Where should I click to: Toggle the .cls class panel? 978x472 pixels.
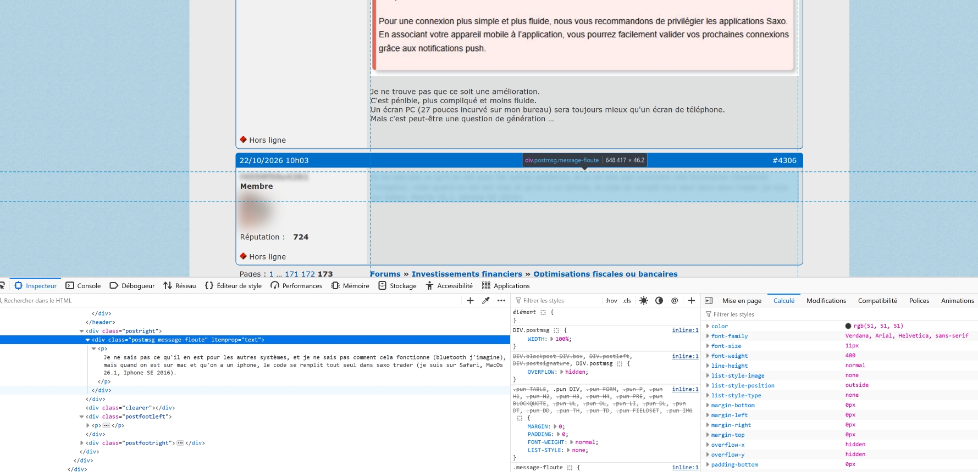pos(627,300)
